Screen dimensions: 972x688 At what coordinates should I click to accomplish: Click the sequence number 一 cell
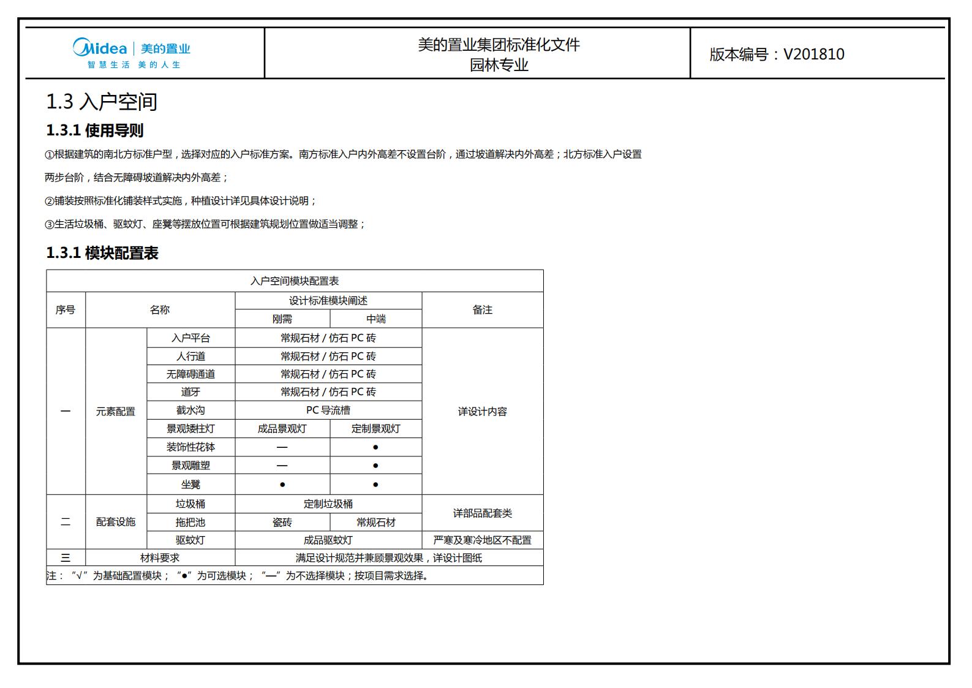[x=66, y=411]
